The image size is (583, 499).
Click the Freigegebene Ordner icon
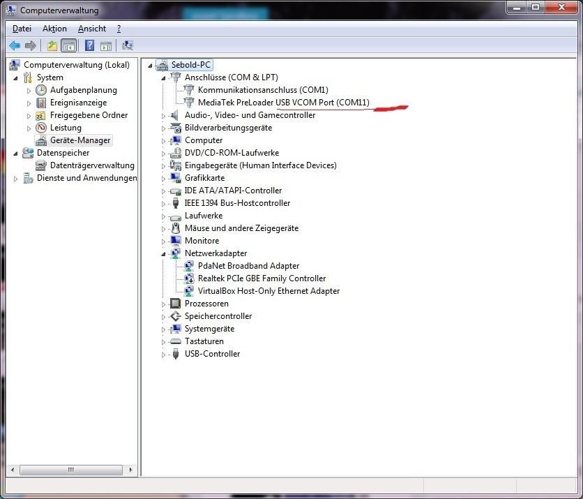click(x=40, y=115)
